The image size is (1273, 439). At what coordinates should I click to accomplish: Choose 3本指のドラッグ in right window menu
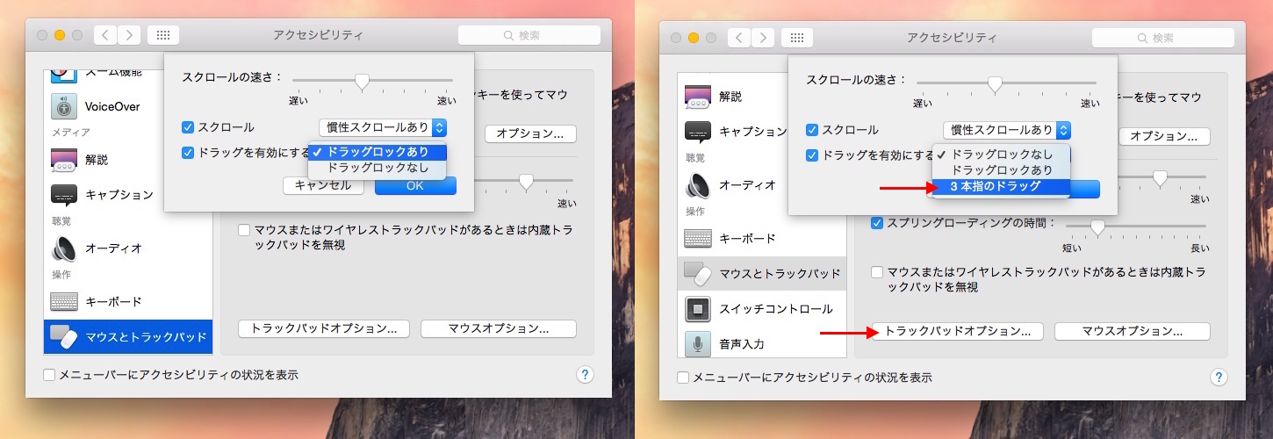pyautogui.click(x=1002, y=186)
